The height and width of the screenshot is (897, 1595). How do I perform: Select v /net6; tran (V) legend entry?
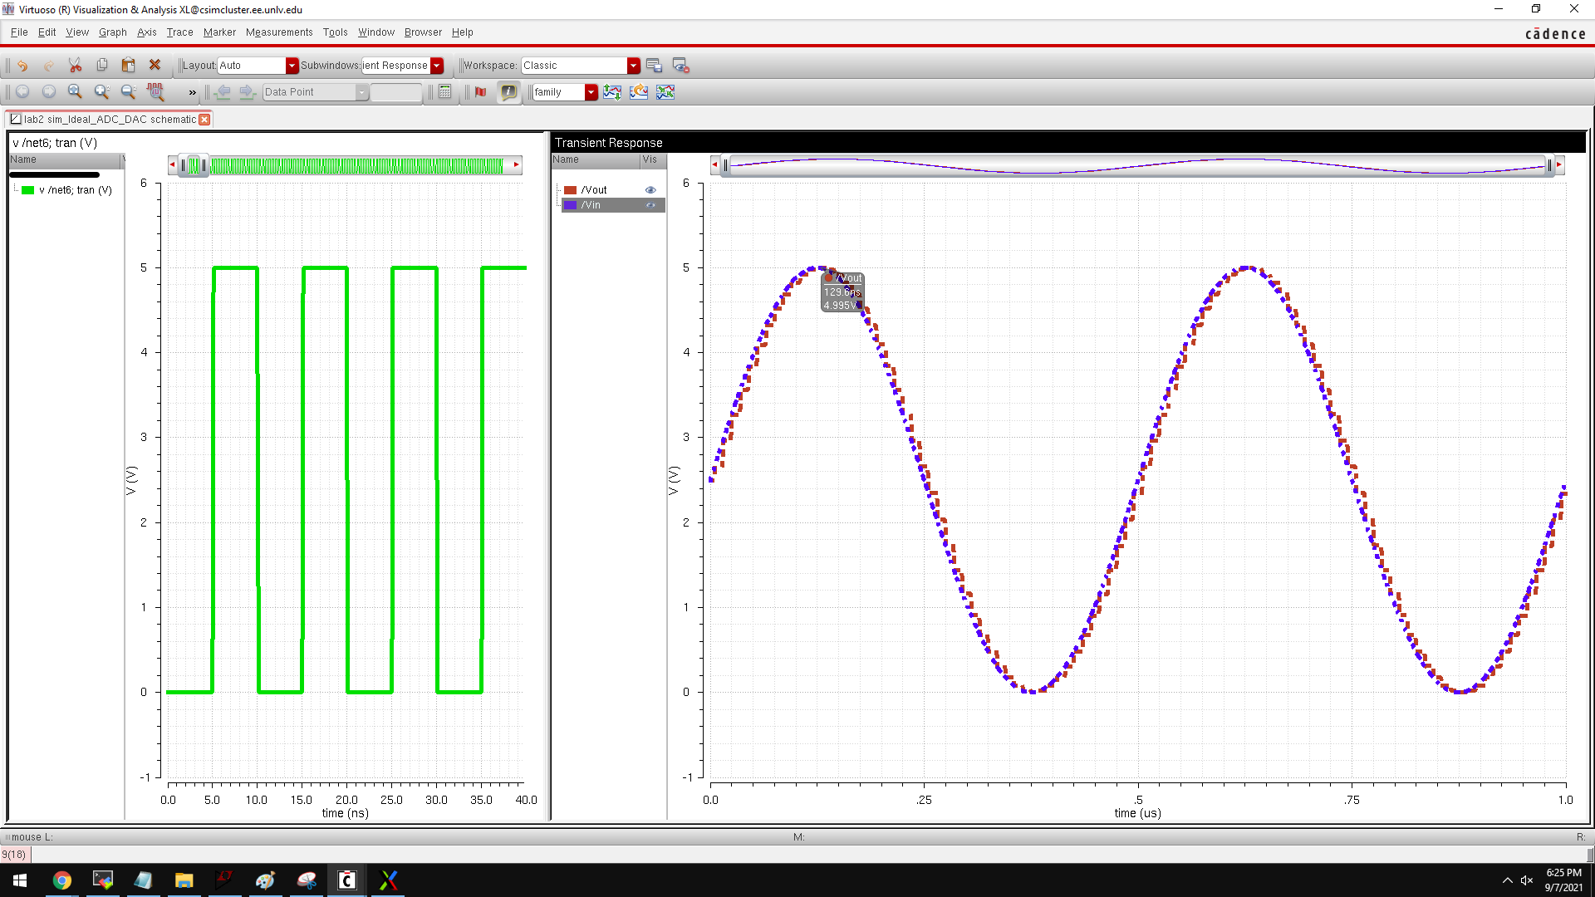point(75,190)
